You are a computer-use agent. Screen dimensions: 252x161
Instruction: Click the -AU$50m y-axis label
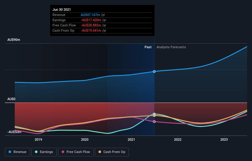(14, 132)
